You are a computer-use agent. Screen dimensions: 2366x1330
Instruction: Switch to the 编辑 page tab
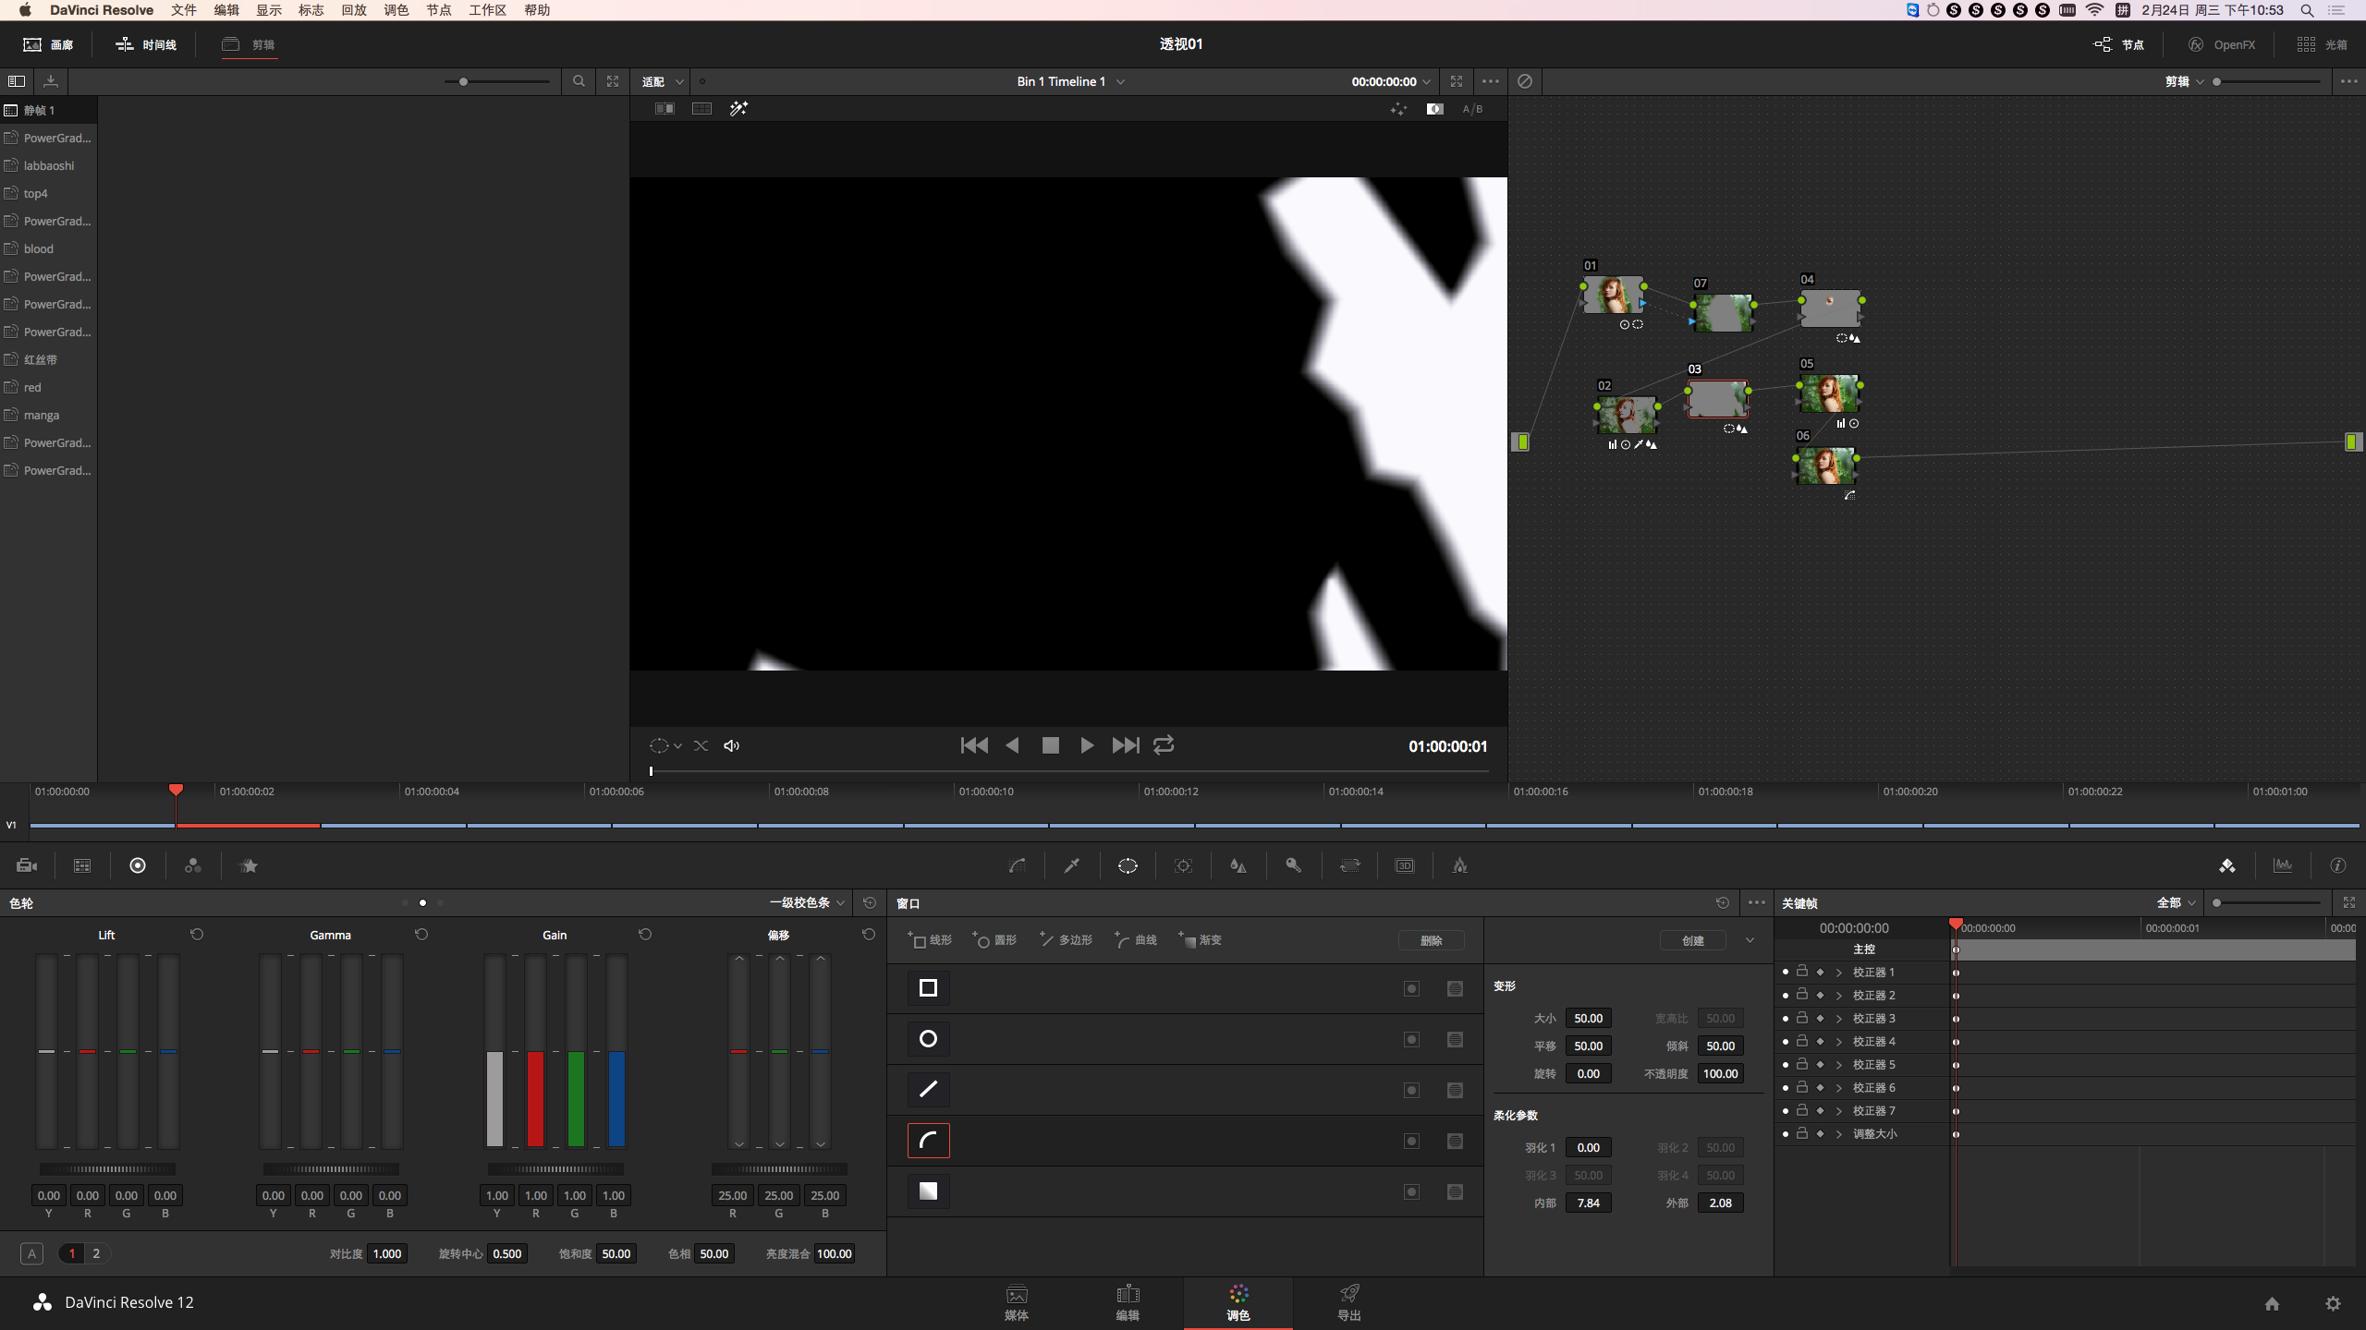pos(1128,1303)
